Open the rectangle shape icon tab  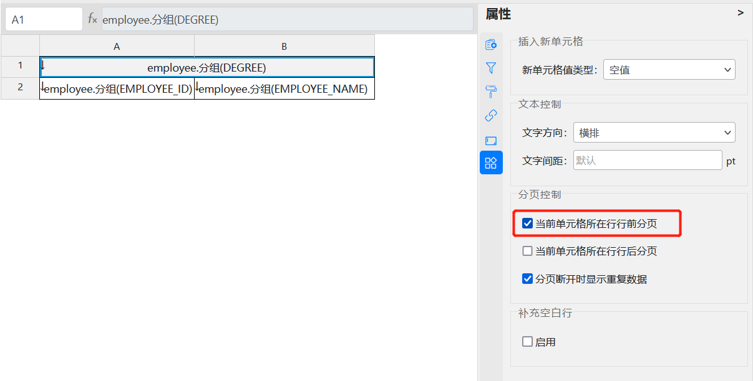[x=491, y=140]
